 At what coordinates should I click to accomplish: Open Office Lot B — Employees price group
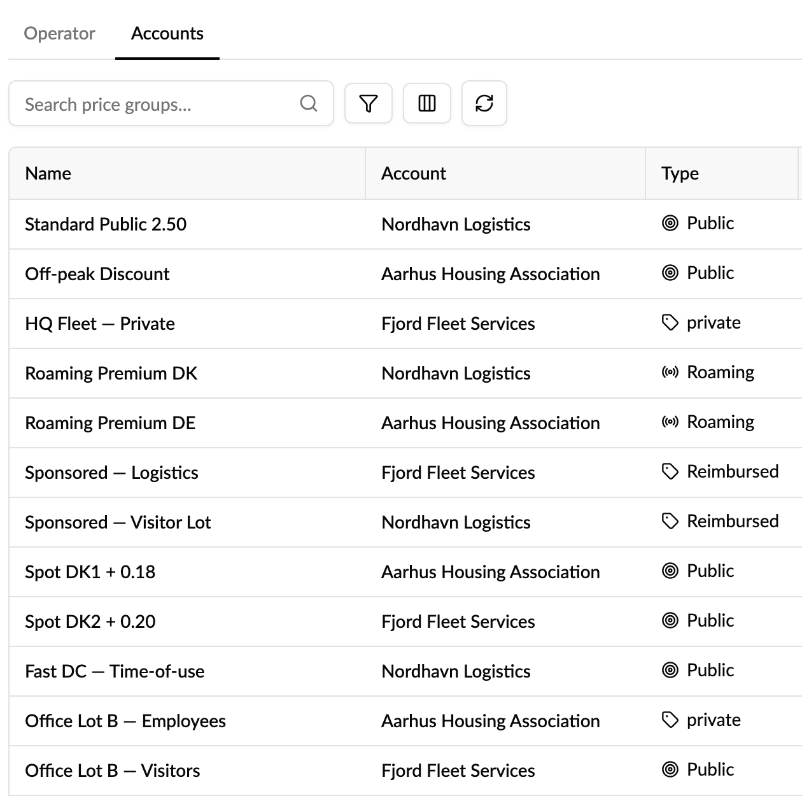[x=125, y=721]
